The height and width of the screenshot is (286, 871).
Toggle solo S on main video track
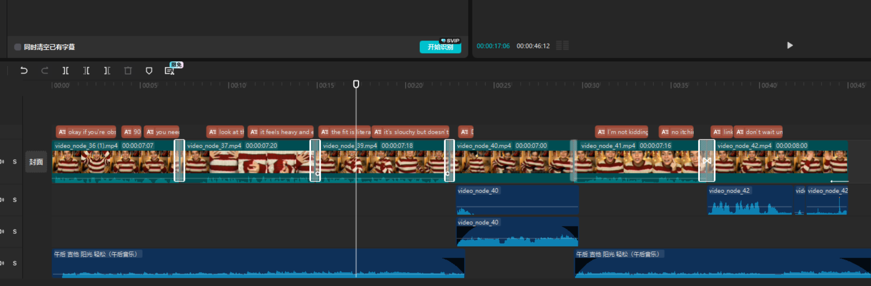(x=15, y=162)
